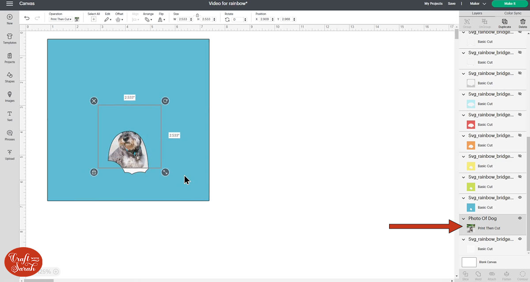Viewport: 530px width, 282px height.
Task: Click the Flatten icon at bottom right
Action: (x=506, y=274)
